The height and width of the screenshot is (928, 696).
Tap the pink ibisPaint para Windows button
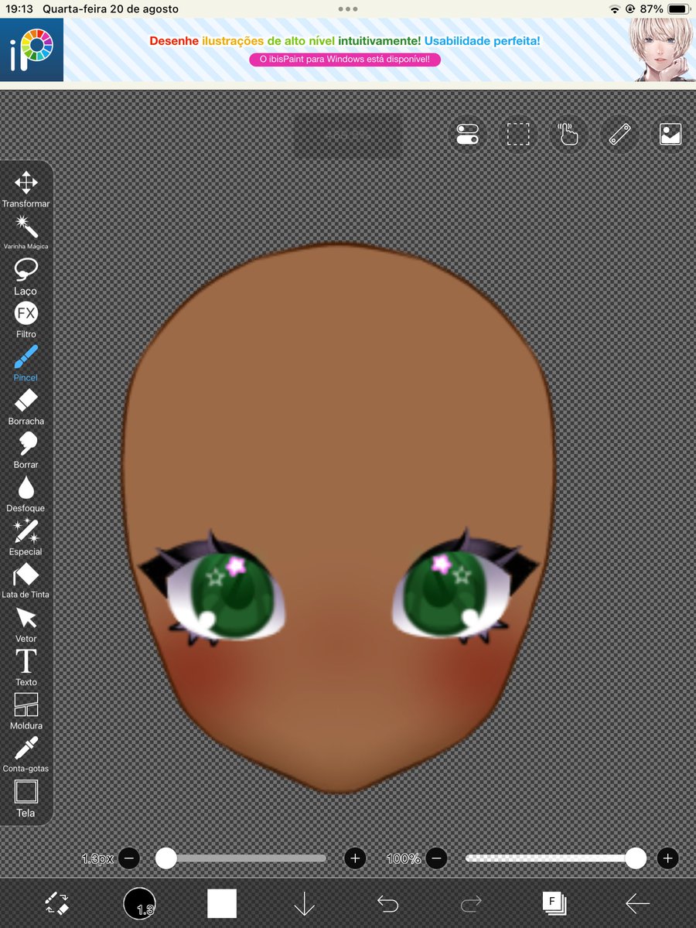(x=345, y=59)
